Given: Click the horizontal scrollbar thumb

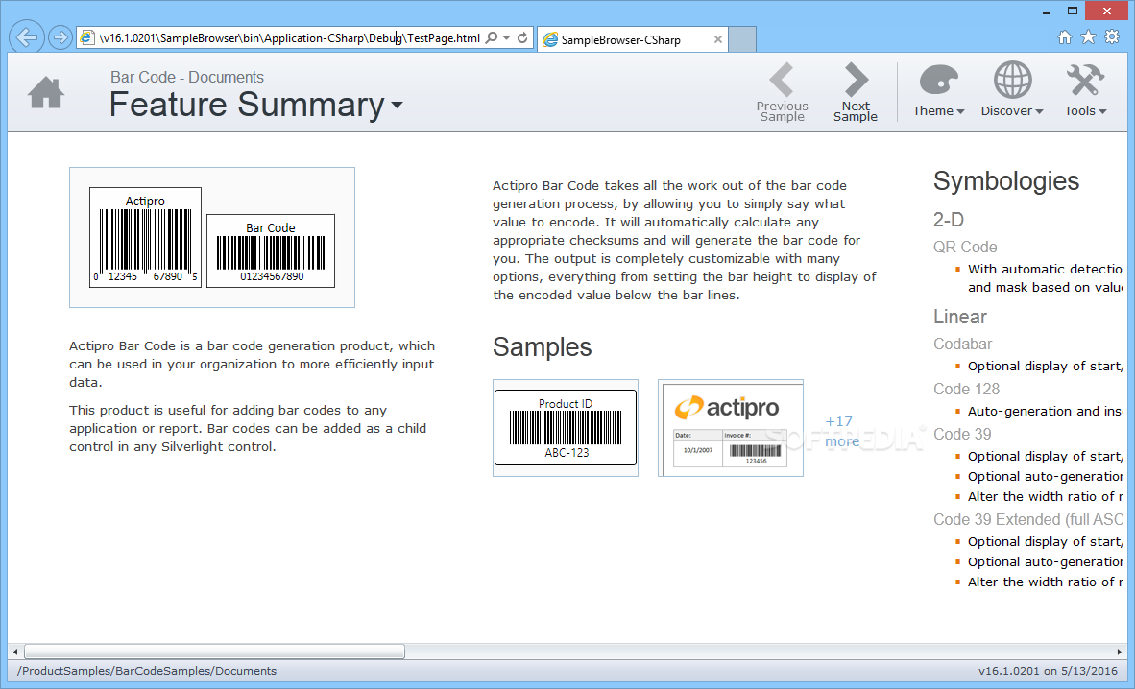Looking at the screenshot, I should click(x=214, y=652).
